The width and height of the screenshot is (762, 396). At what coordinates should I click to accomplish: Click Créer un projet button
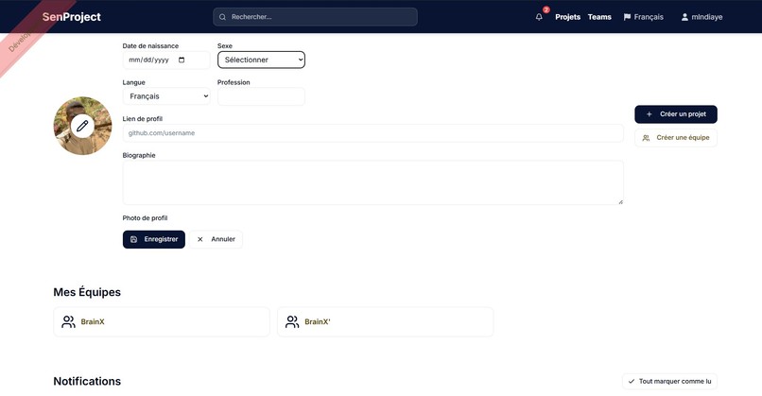[x=676, y=114]
